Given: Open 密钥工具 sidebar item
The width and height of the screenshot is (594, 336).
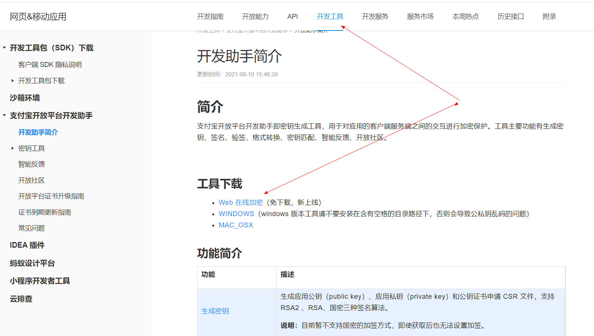Looking at the screenshot, I should click(31, 148).
